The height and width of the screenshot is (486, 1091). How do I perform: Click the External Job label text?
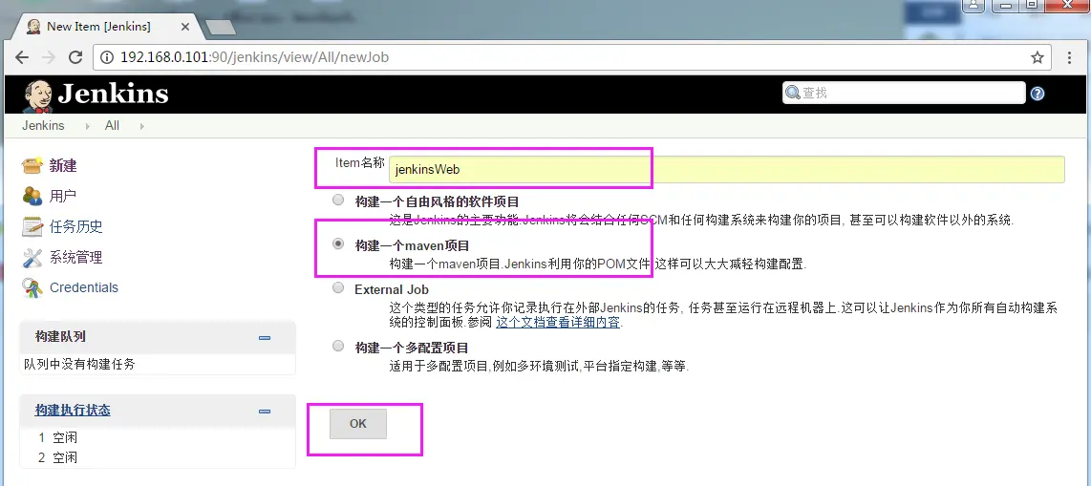tap(392, 289)
